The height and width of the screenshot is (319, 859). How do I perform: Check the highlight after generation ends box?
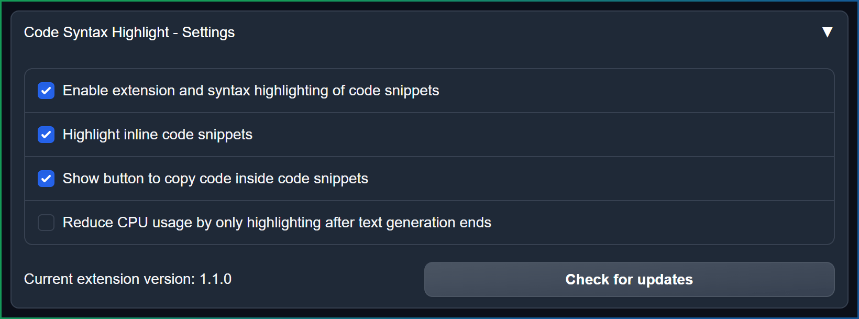(x=46, y=223)
